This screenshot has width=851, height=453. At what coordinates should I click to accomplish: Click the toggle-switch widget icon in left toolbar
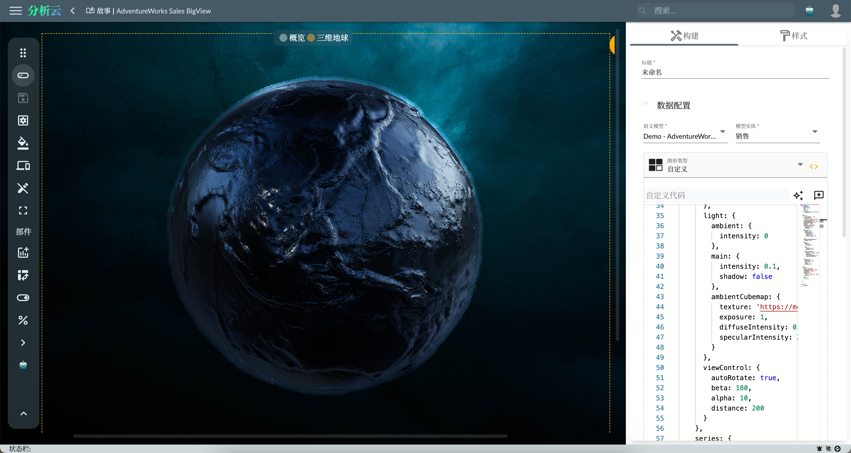pos(23,297)
